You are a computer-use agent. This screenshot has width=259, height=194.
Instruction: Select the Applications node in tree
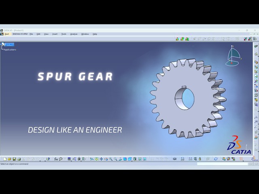point(10,50)
